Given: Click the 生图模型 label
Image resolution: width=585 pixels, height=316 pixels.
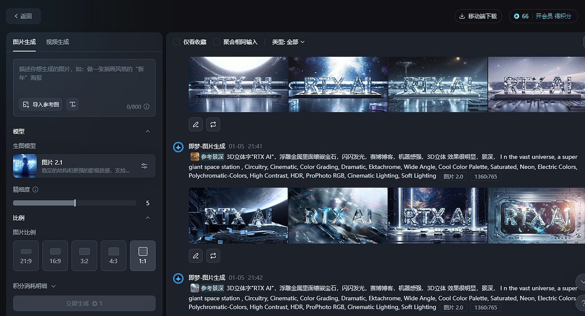Looking at the screenshot, I should (24, 146).
